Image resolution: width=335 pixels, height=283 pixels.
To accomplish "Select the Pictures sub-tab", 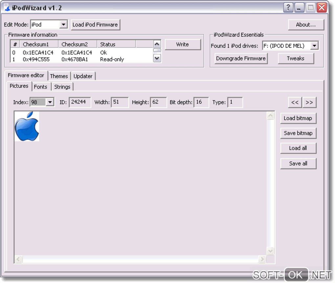I will coord(19,86).
